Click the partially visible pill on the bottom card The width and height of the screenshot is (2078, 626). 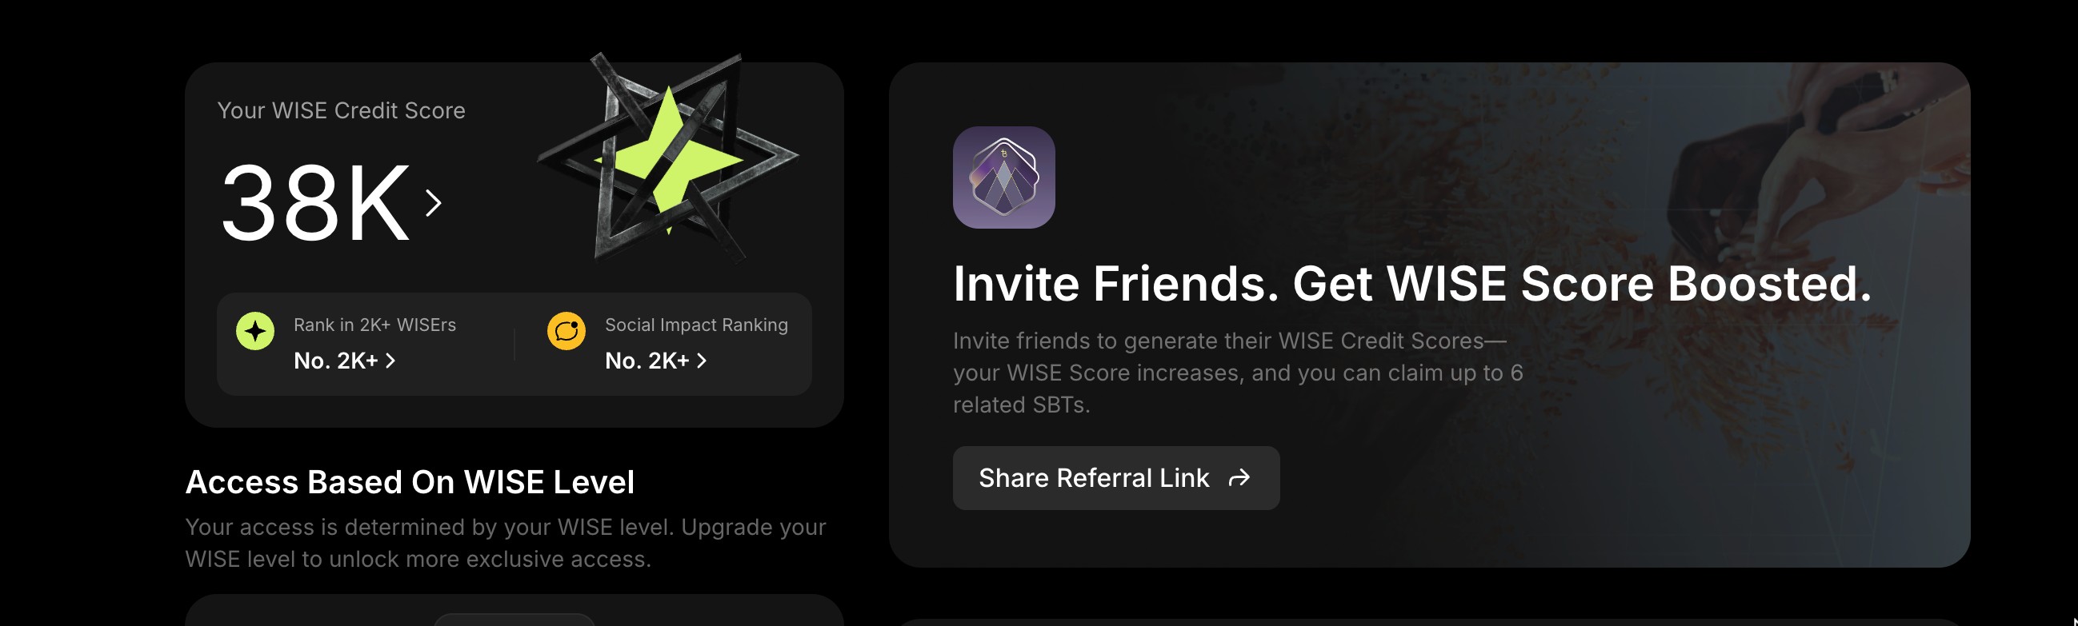[514, 620]
